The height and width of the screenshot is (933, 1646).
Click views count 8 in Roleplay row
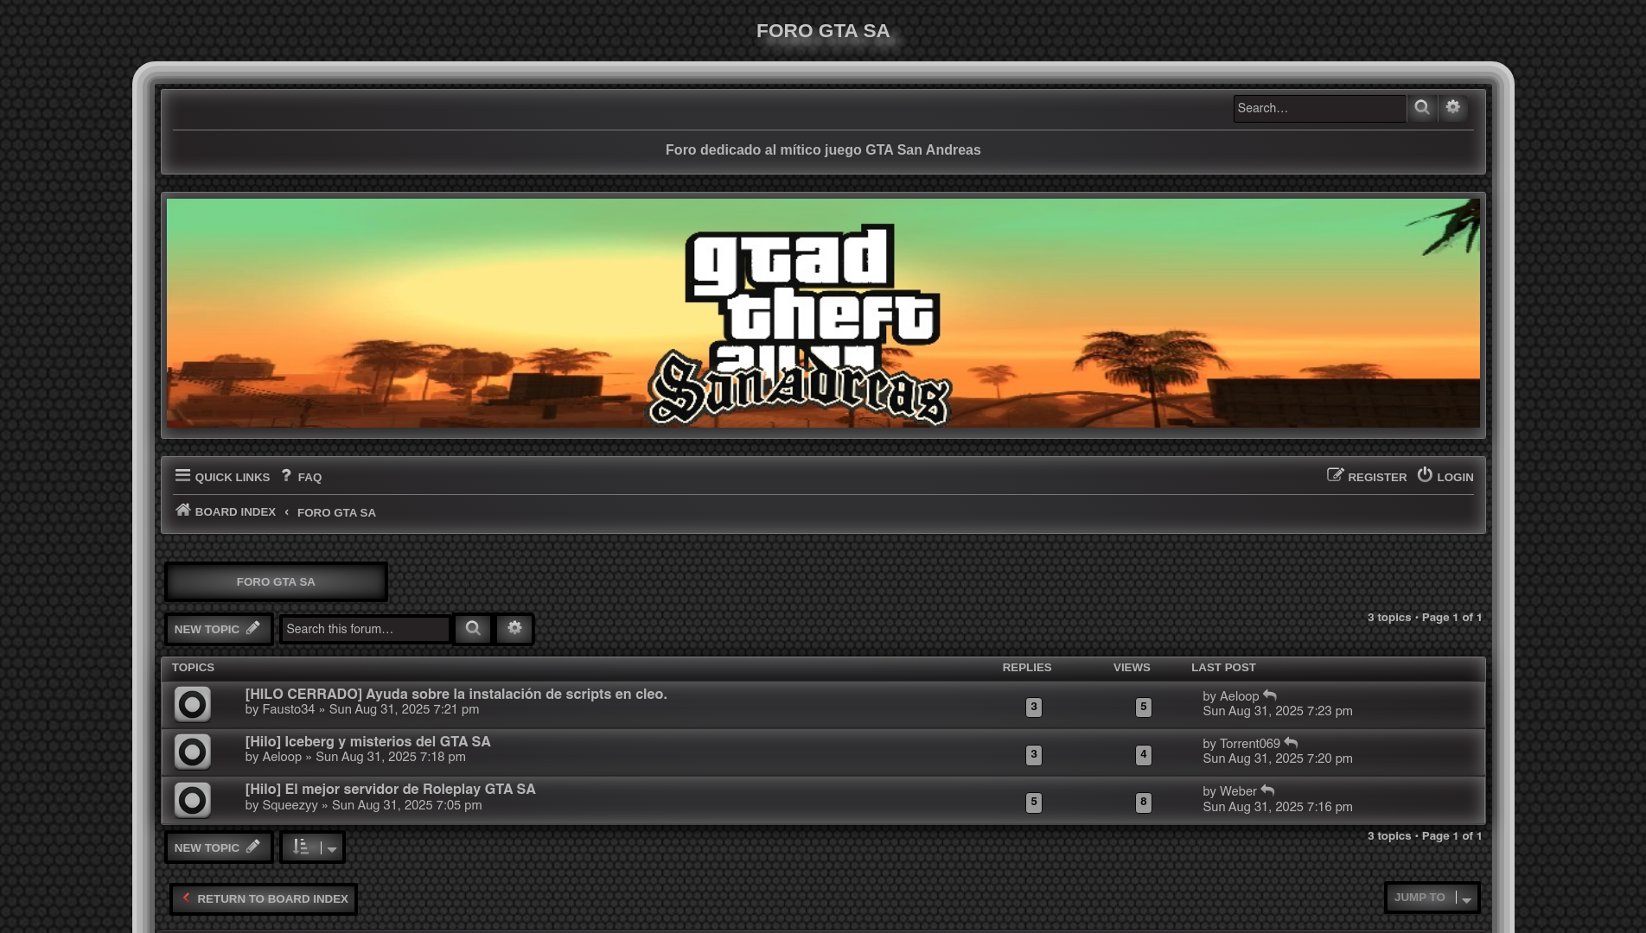coord(1143,802)
